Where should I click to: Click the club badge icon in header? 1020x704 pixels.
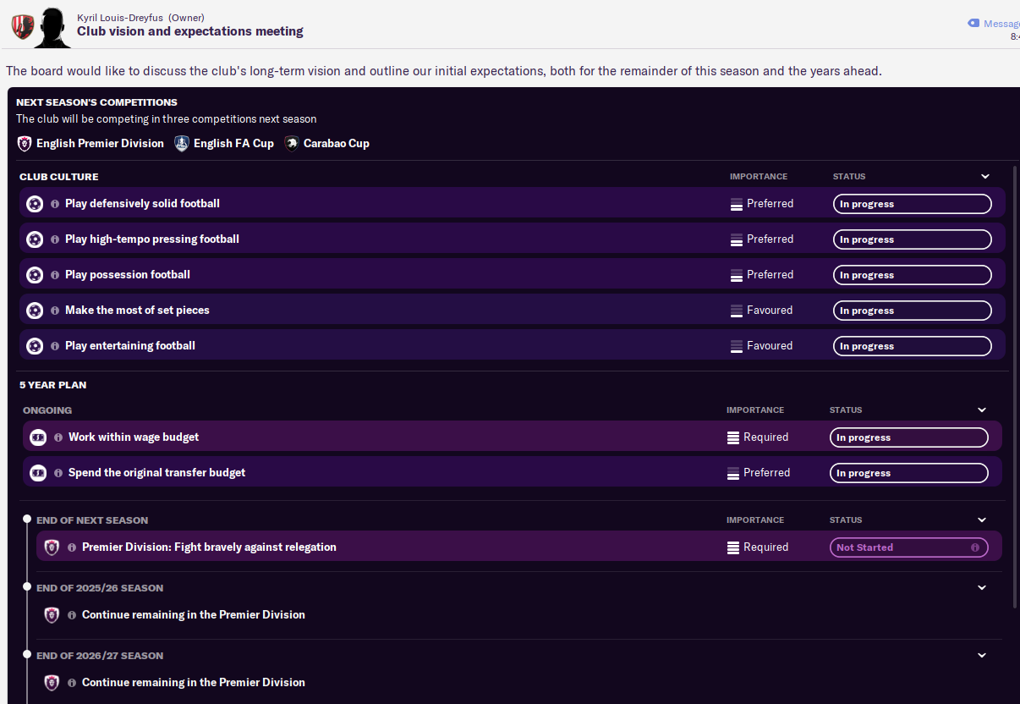click(21, 26)
